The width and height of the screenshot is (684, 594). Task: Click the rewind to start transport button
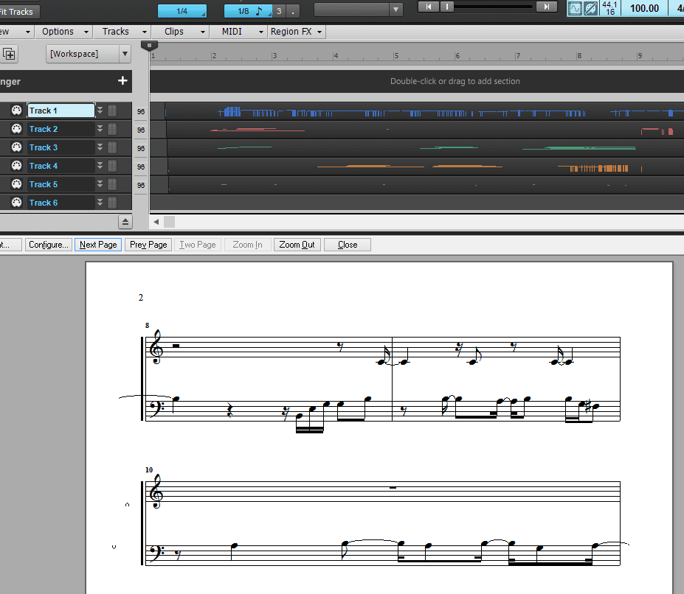coord(429,7)
